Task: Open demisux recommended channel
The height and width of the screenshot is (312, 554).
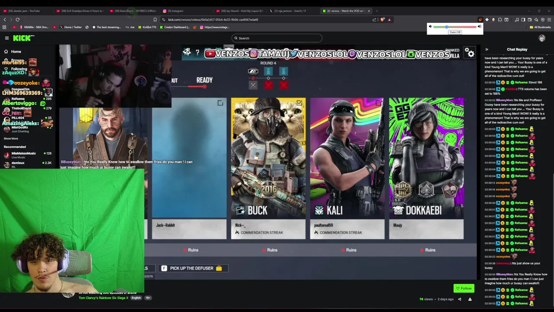Action: click(27, 164)
